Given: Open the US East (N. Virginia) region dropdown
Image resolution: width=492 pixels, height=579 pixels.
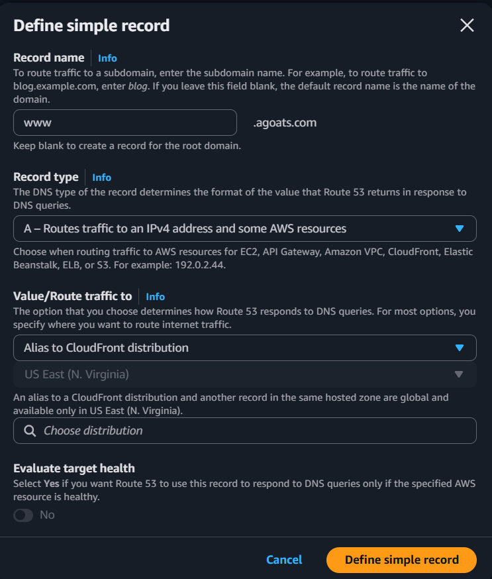Looking at the screenshot, I should coord(244,374).
